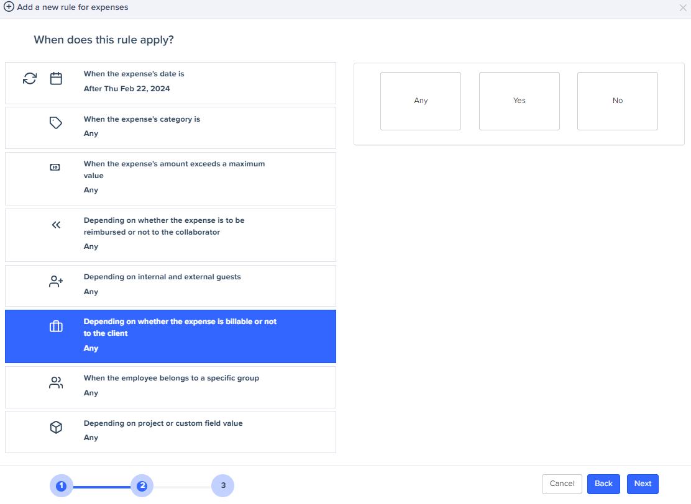Click the cube icon for project field
This screenshot has width=691, height=504.
pos(56,428)
